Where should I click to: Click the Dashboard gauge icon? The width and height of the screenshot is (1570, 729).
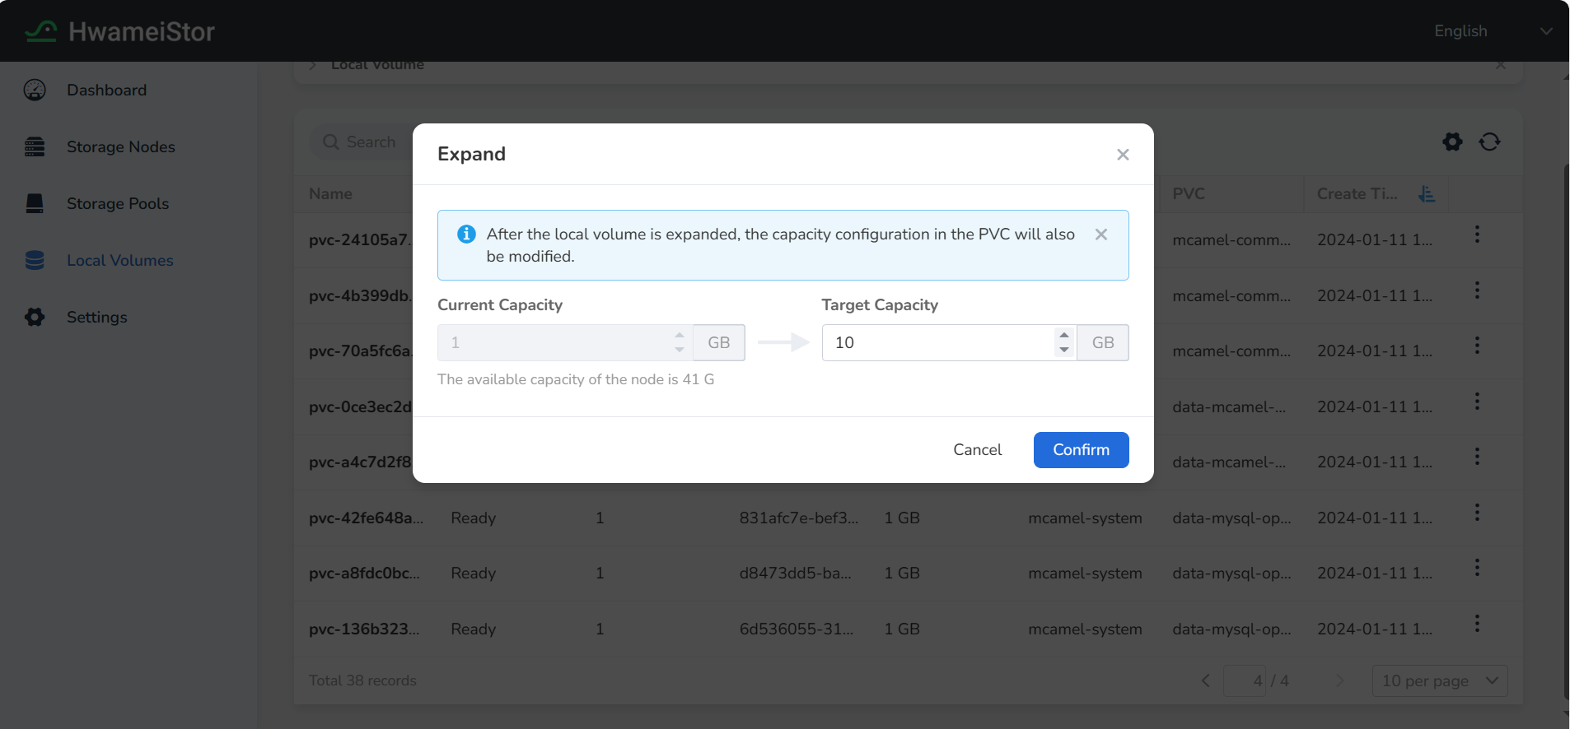(35, 90)
